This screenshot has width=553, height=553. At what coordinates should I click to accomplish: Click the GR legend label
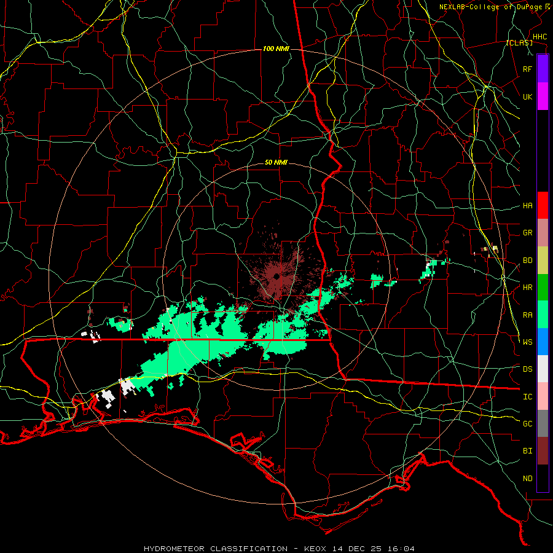coord(527,233)
